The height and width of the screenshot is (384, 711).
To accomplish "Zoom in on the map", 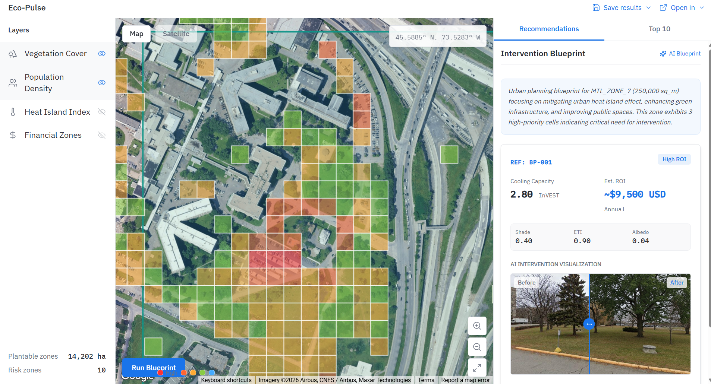I will [x=477, y=326].
